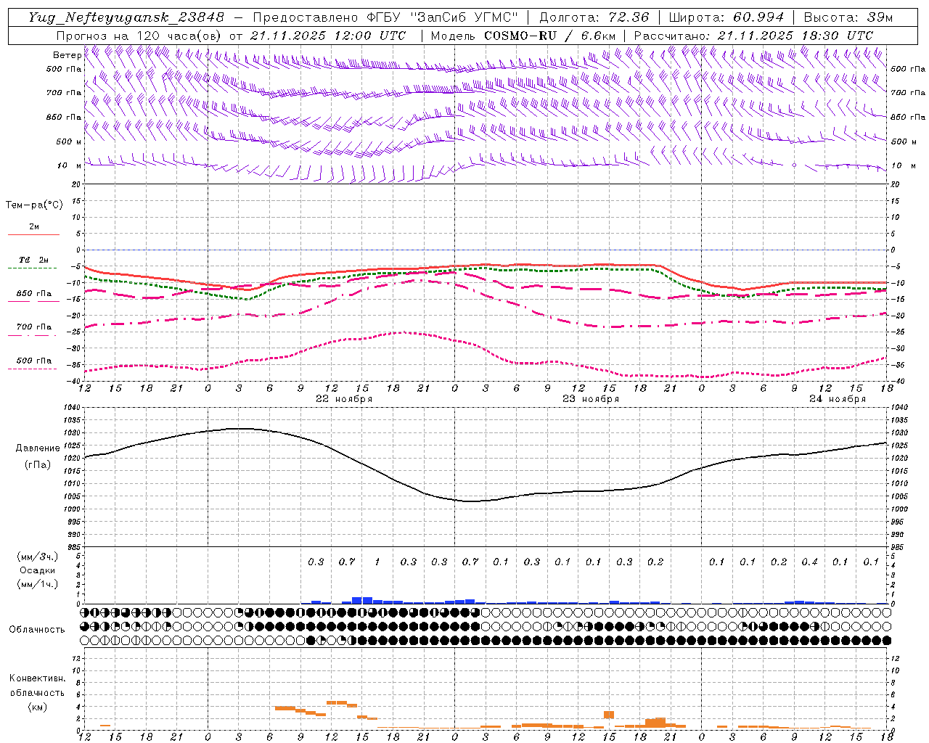Click the station title Yug_Nefteyugansk_23848
This screenshot has height=743, width=929.
(127, 17)
